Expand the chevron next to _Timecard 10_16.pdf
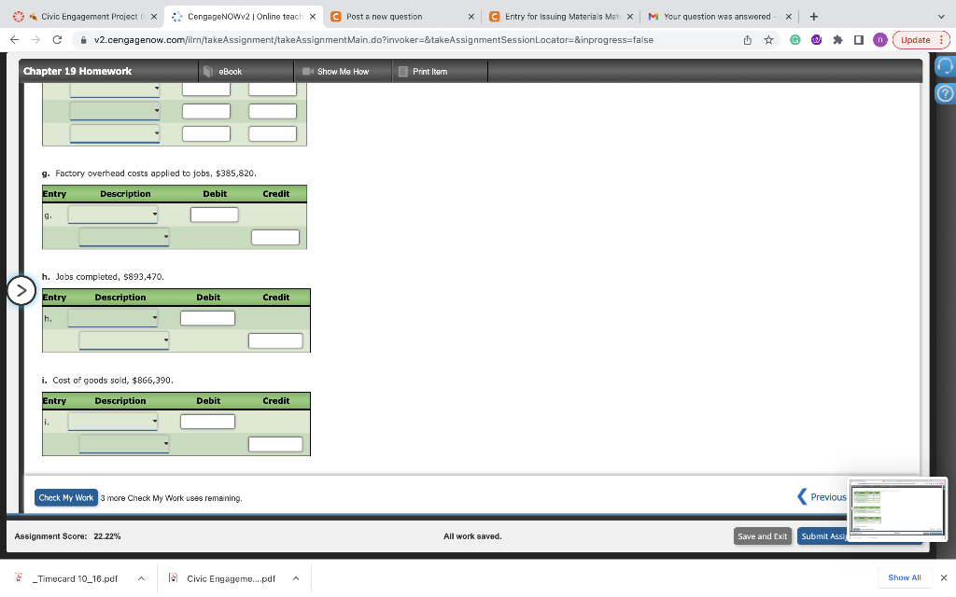The image size is (956, 597). [x=141, y=577]
